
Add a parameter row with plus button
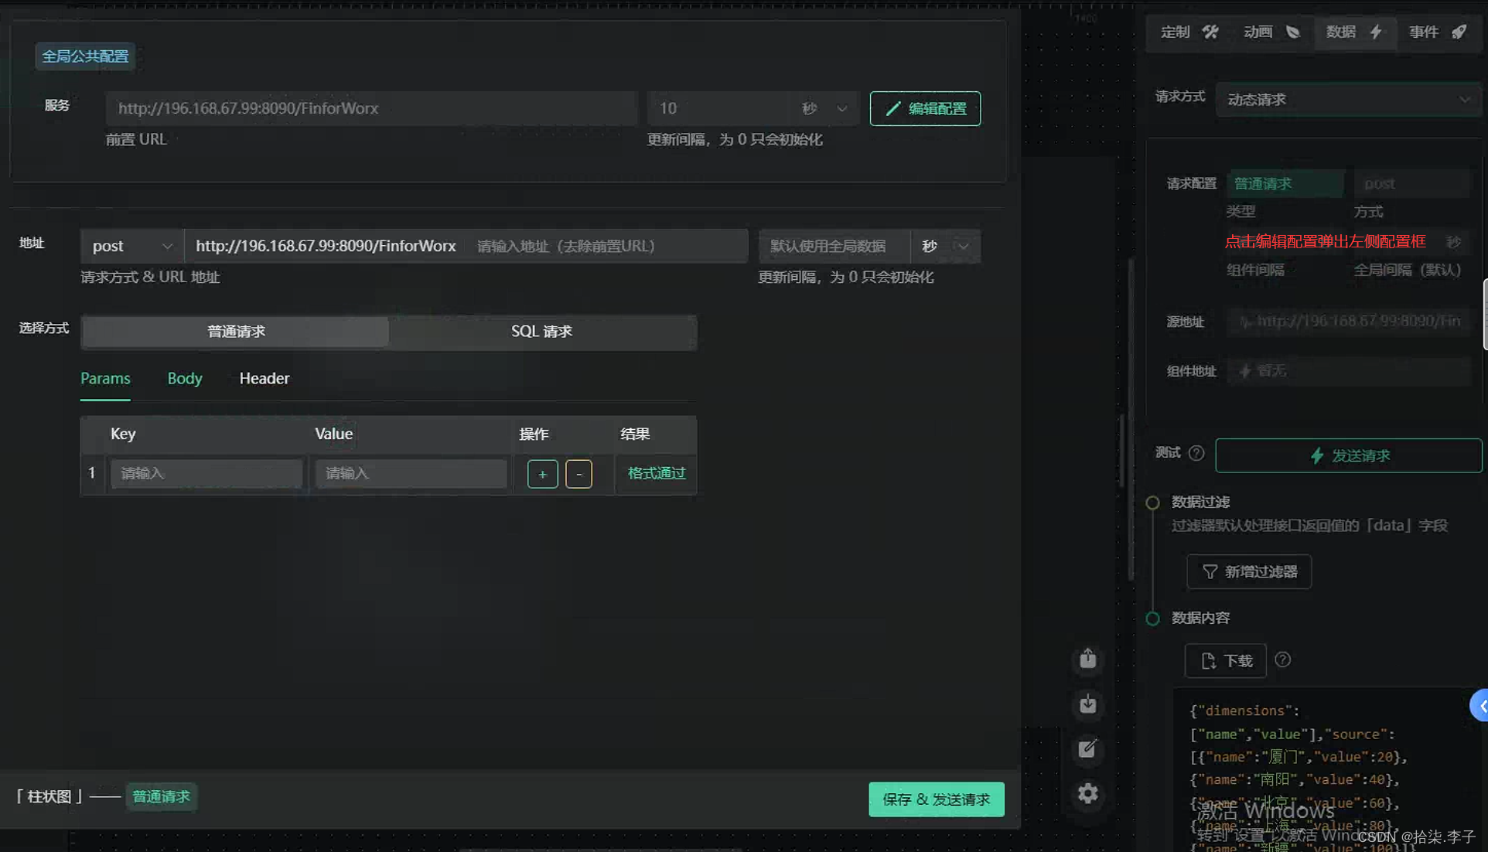click(542, 474)
